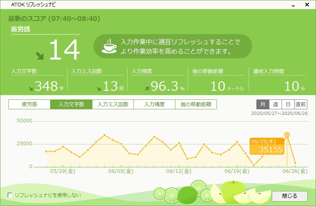This screenshot has width=316, height=206.
Task: Click the 最新のスコア (07:40～08:40) heading
Action: (54, 19)
